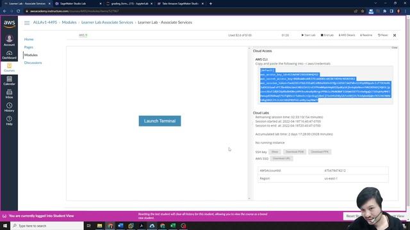Click the highlighted AWS CLI credentials text
Screen dimensions: 410x230
325,85
